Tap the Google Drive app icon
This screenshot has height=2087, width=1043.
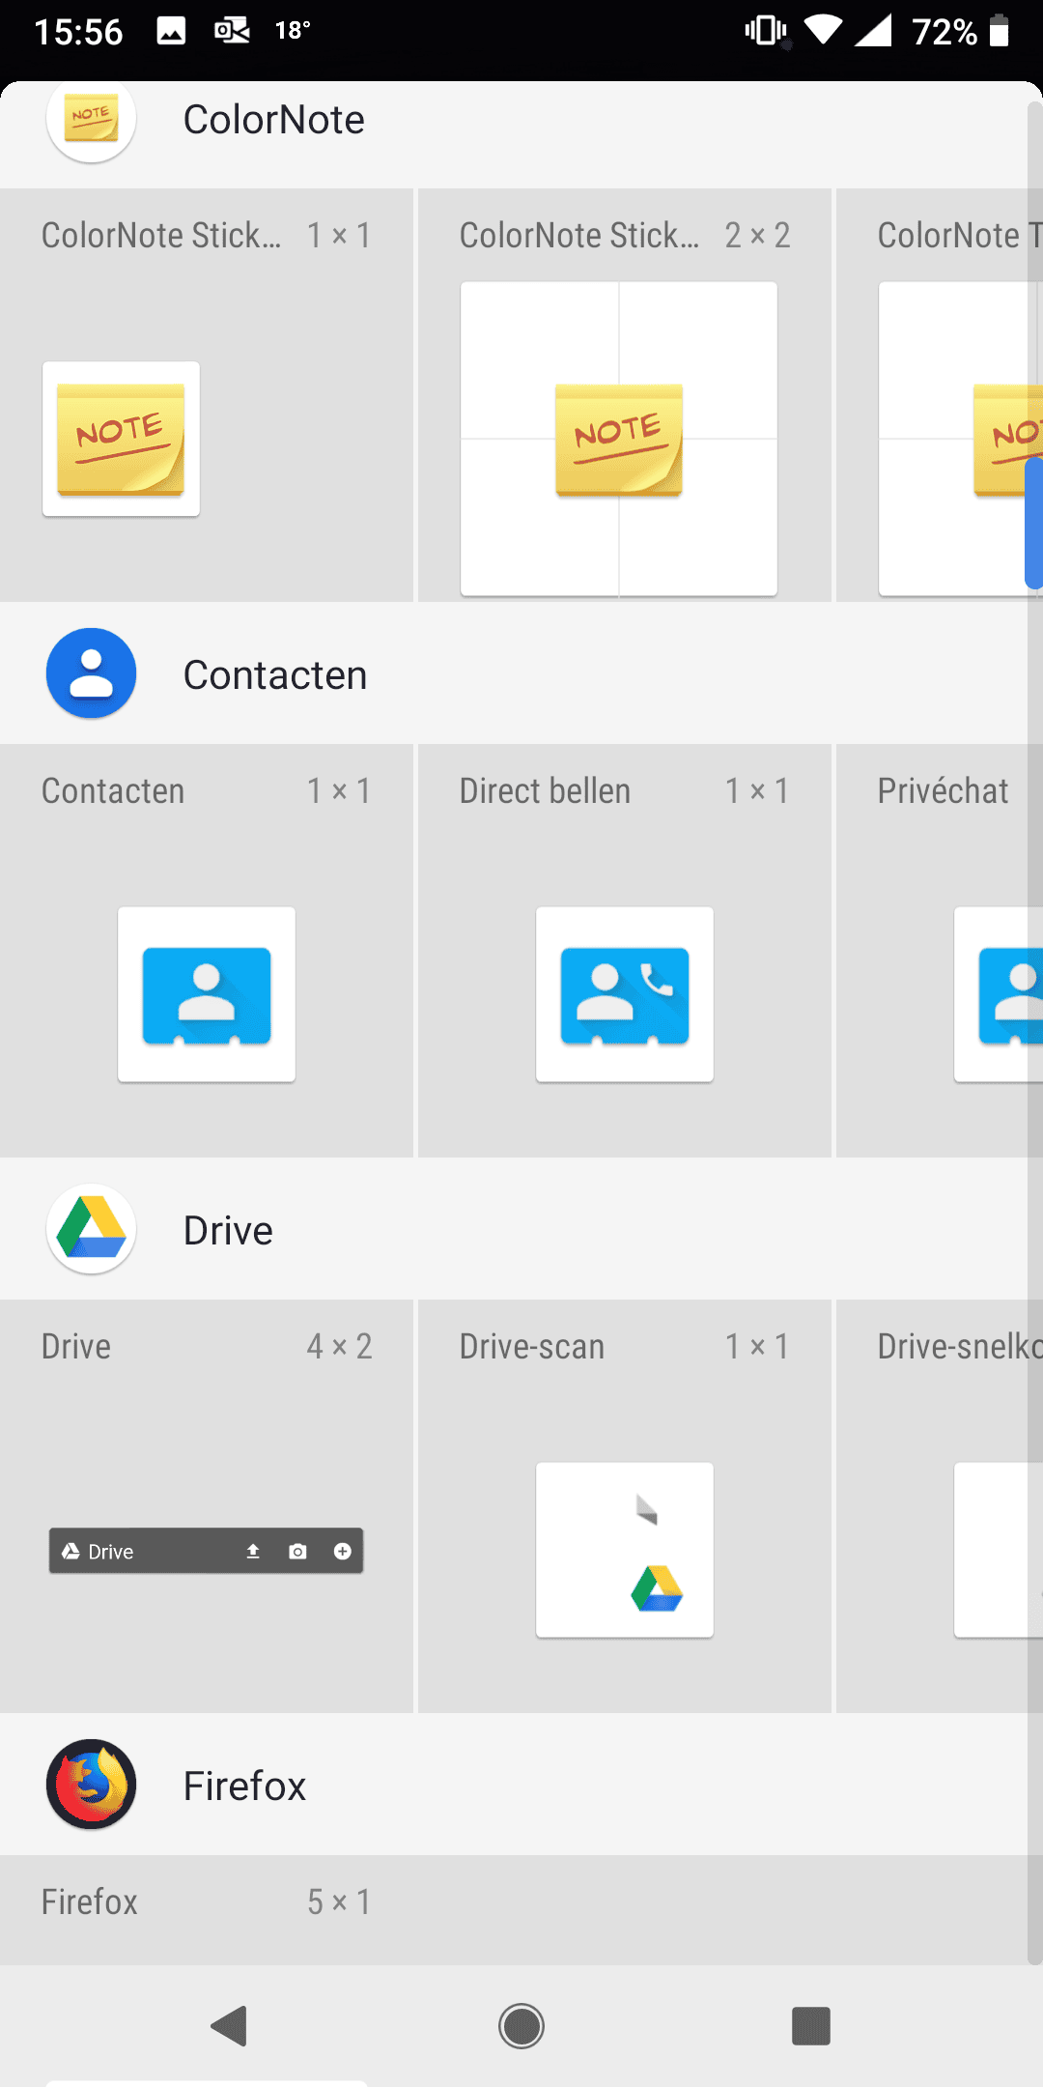[91, 1229]
